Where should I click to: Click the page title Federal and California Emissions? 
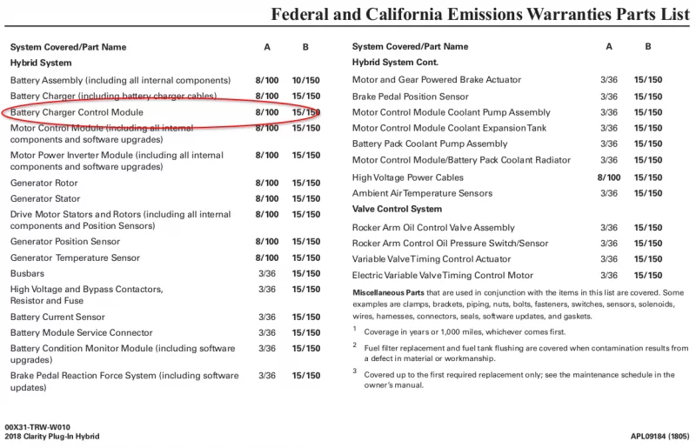coord(478,15)
